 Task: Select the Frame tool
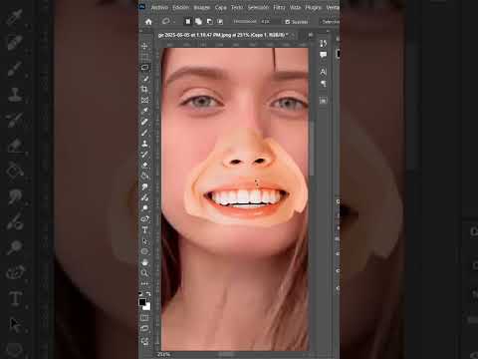[144, 100]
